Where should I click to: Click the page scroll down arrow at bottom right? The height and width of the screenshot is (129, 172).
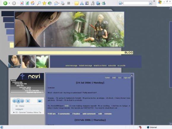pyautogui.click(x=171, y=124)
